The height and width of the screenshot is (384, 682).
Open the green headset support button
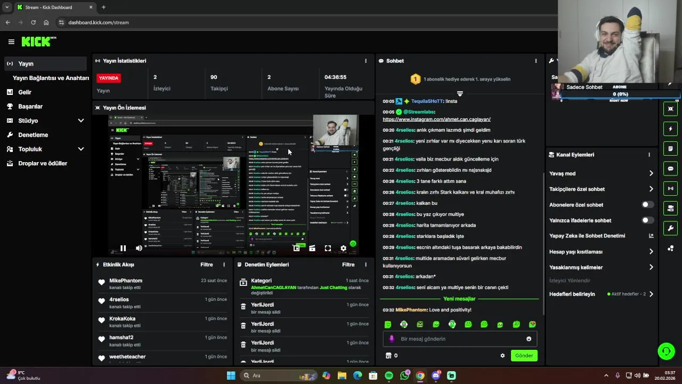pos(666,351)
